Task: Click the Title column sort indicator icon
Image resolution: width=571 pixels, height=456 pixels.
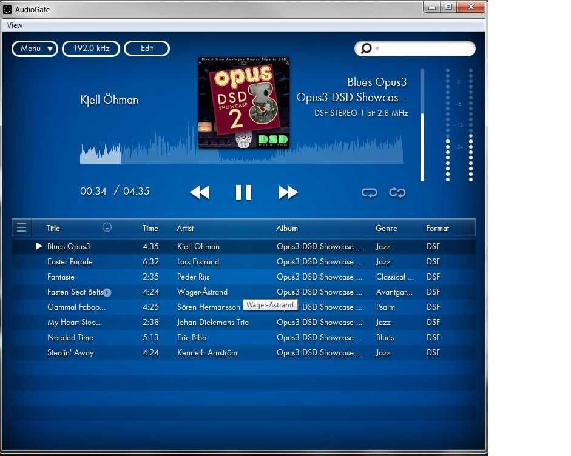Action: (107, 227)
